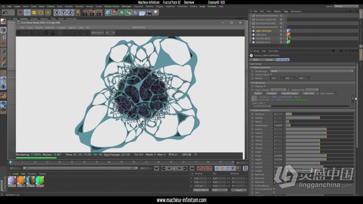Switch to the Basic tab
This screenshot has height=204, width=363.
click(x=256, y=60)
